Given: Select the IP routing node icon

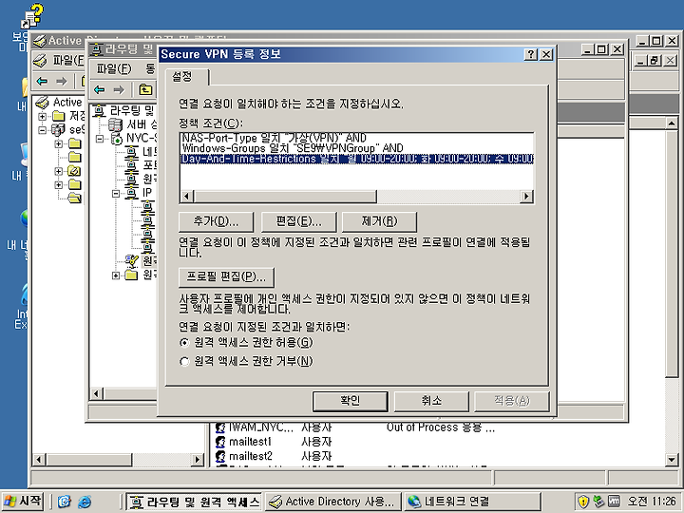Looking at the screenshot, I should click(131, 193).
